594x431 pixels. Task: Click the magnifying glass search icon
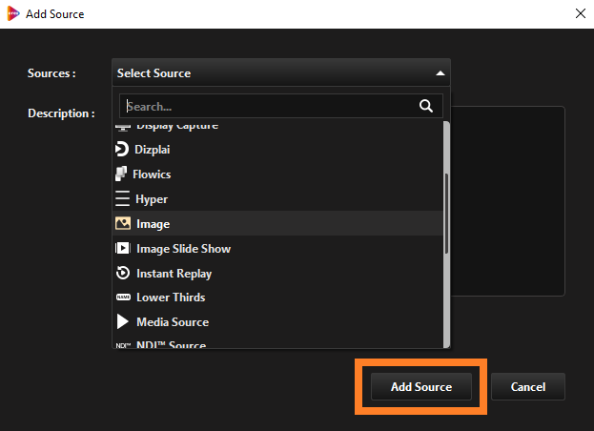point(426,106)
